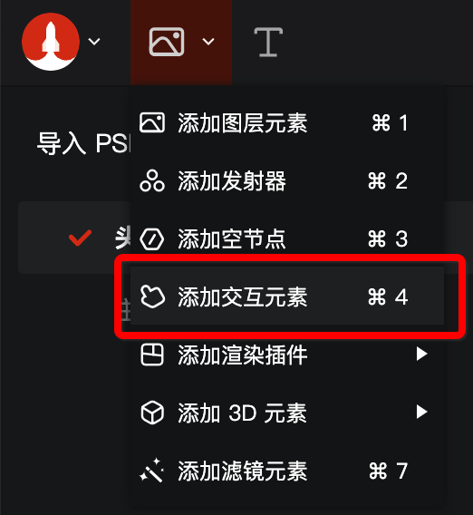Open dropdown chevron next to rocket logo
Viewport: 473px width, 515px height.
pyautogui.click(x=94, y=42)
